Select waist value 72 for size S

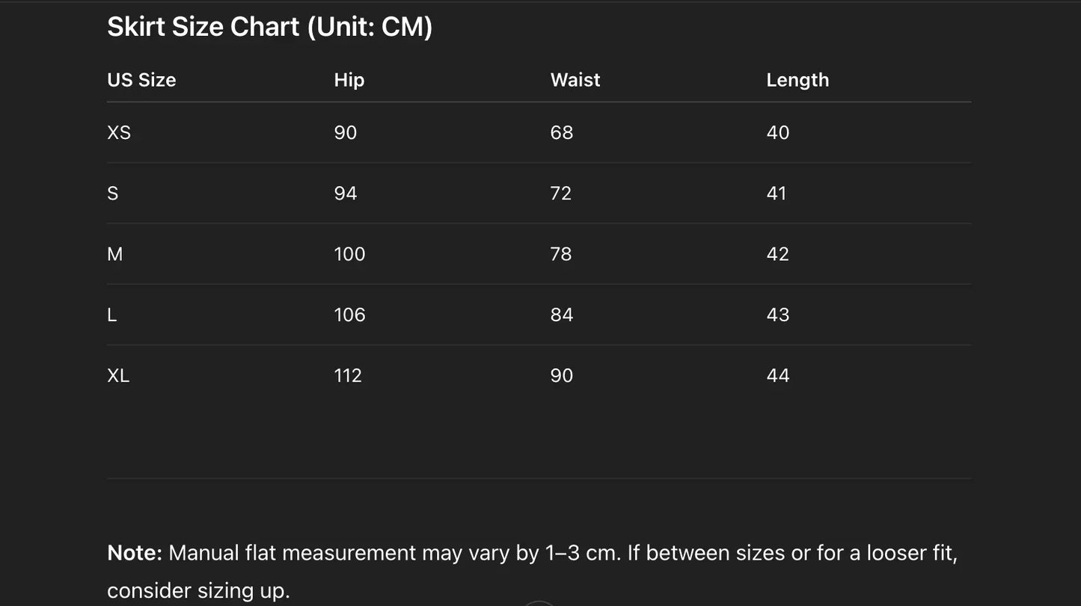point(560,194)
